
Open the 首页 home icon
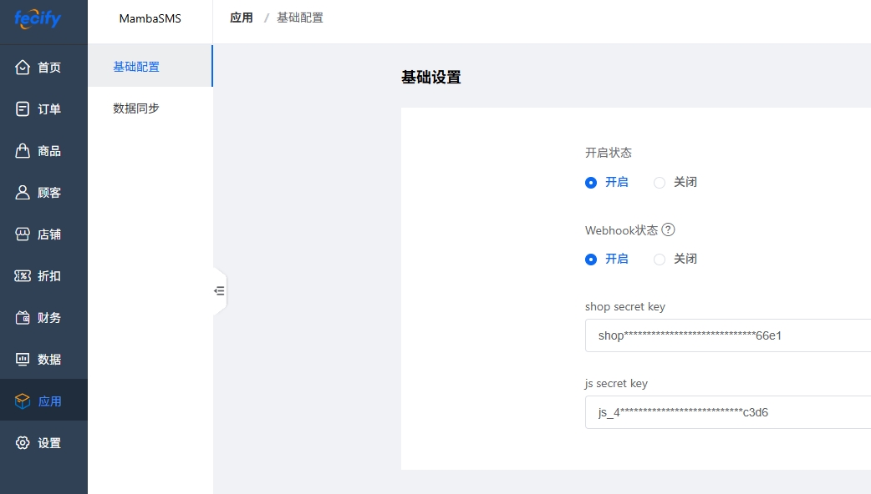coord(23,68)
